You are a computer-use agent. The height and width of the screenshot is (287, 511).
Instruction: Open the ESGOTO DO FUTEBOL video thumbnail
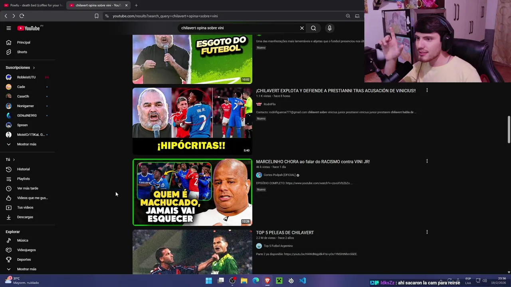192,59
